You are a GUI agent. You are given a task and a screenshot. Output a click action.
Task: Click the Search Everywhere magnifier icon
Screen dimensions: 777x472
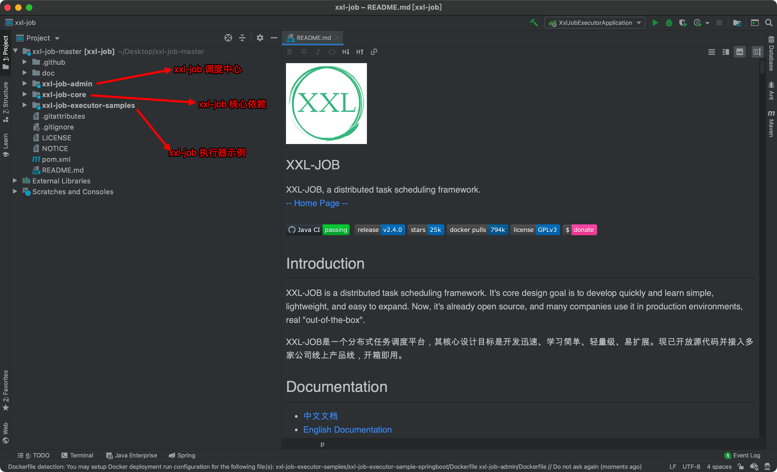tap(768, 23)
